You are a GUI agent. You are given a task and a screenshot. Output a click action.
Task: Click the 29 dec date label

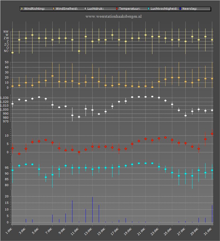coord(194,231)
